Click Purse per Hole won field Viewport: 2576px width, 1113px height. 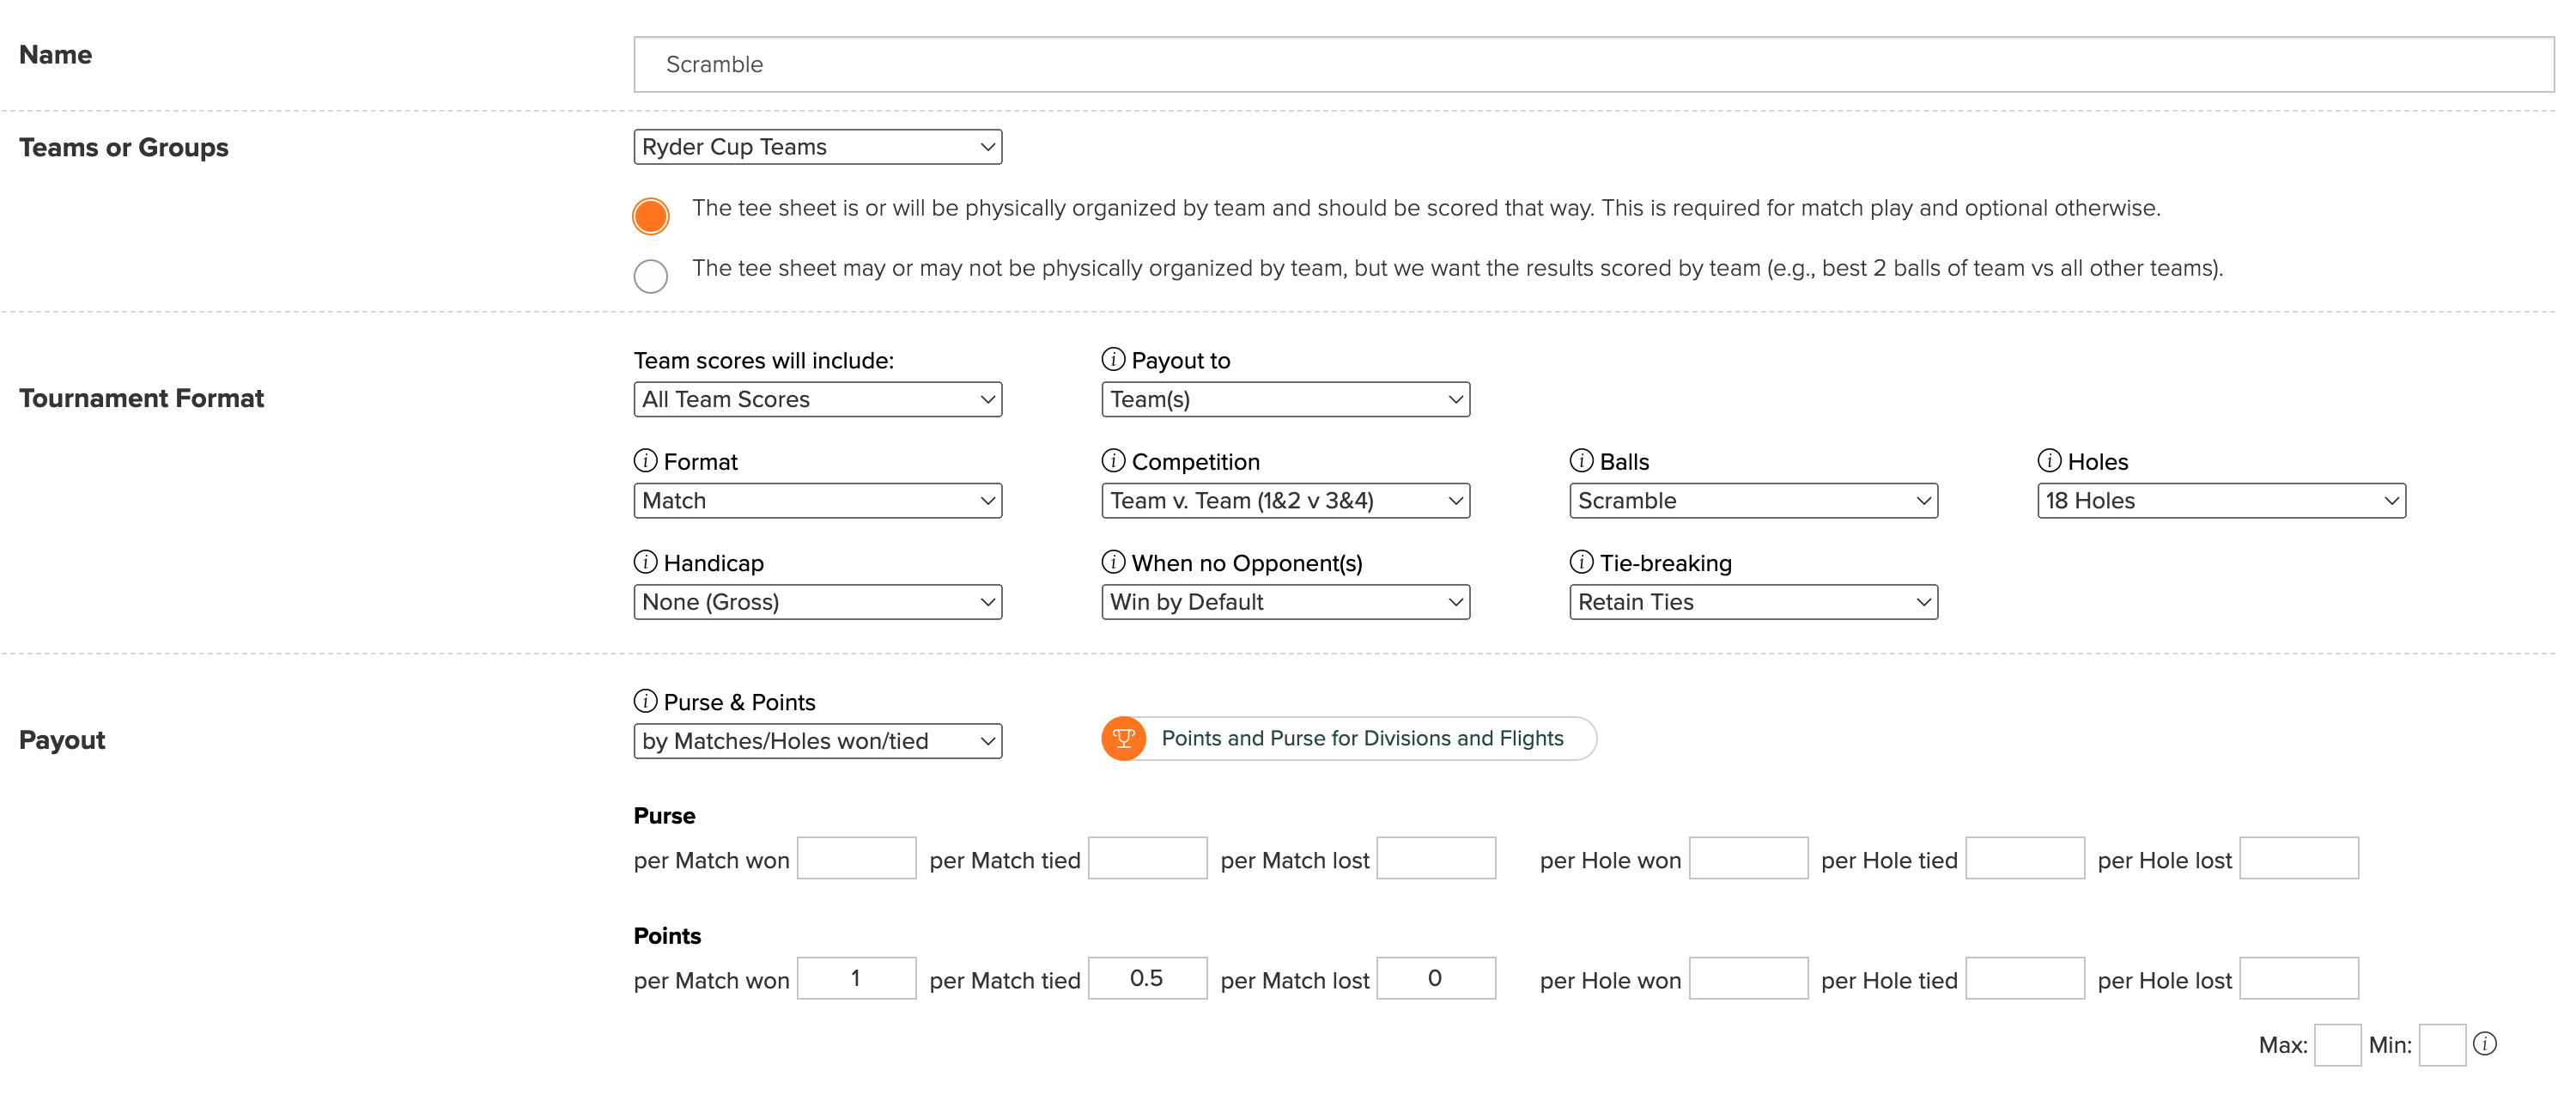pos(1749,858)
